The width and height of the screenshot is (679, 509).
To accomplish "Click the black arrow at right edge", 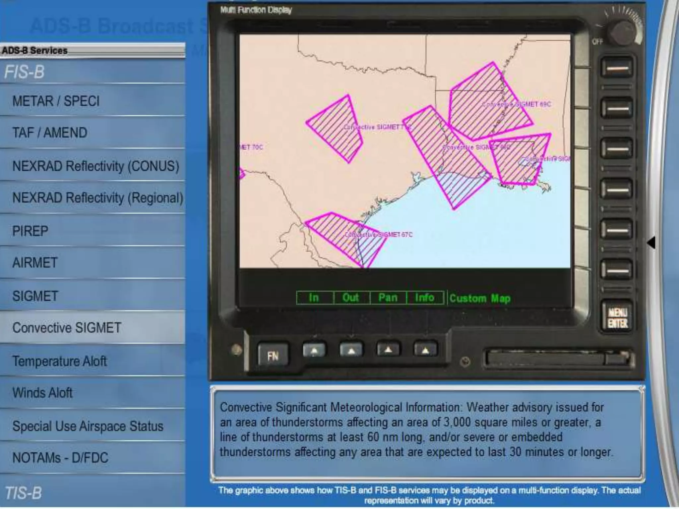I will pyautogui.click(x=651, y=242).
